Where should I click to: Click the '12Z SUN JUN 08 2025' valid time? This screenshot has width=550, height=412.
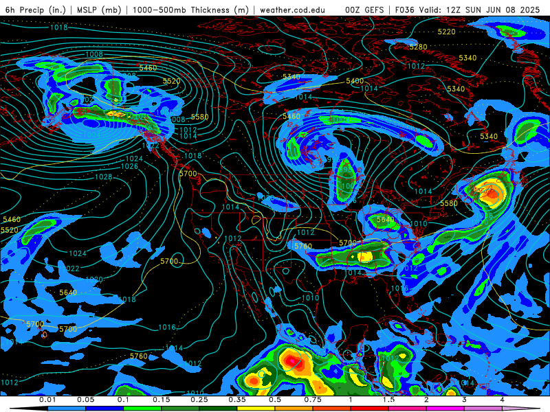[493, 10]
